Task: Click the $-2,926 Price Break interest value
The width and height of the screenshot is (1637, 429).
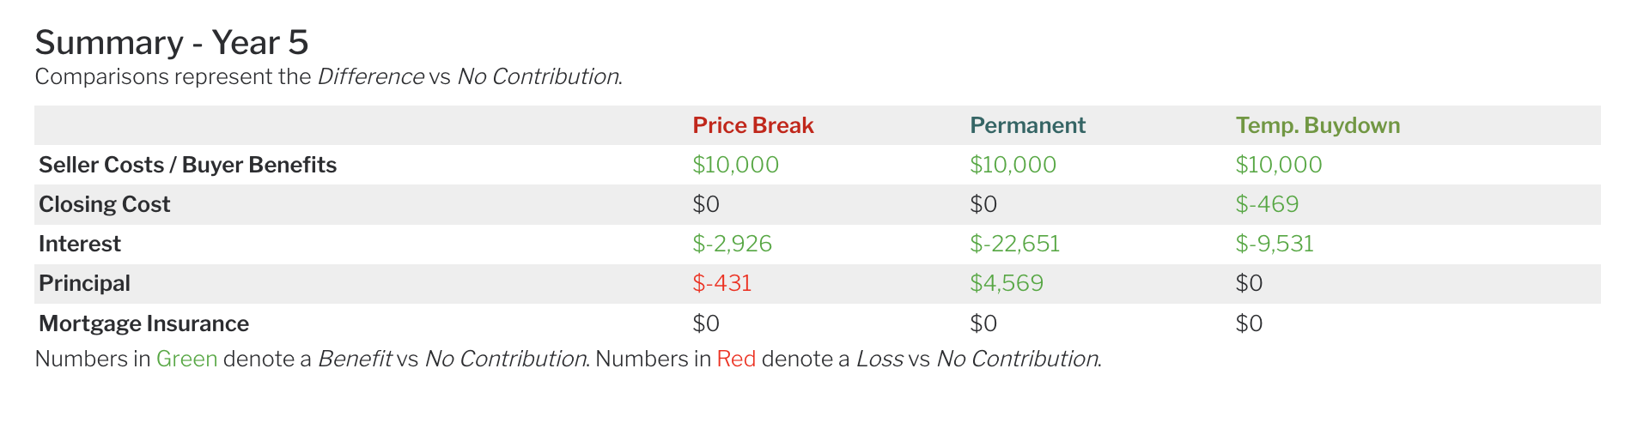Action: [x=732, y=244]
